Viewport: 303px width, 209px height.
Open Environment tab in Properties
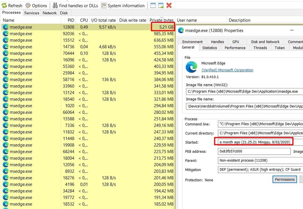click(x=193, y=42)
